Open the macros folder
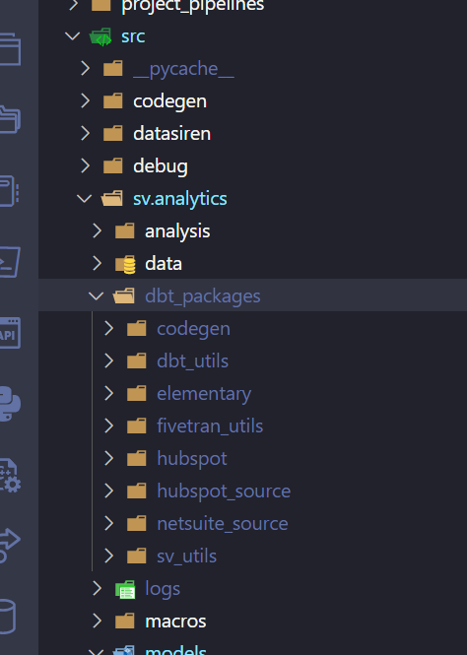The height and width of the screenshot is (655, 467). (175, 622)
